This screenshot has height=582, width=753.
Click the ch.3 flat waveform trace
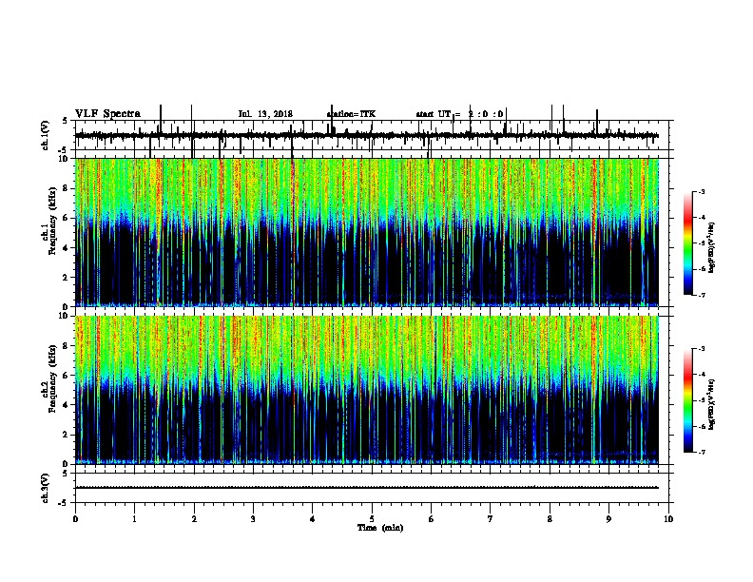pyautogui.click(x=366, y=488)
